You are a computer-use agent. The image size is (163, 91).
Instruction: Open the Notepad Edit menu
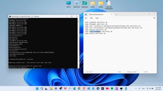[91, 18]
